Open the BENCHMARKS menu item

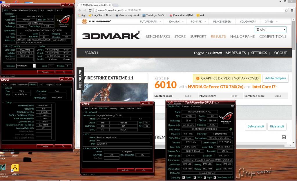point(158,36)
